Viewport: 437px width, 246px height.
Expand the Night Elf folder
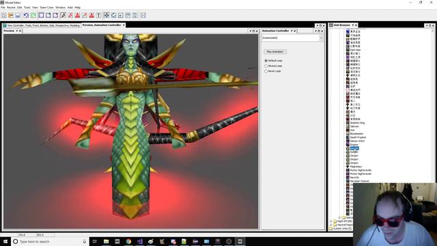click(330, 221)
